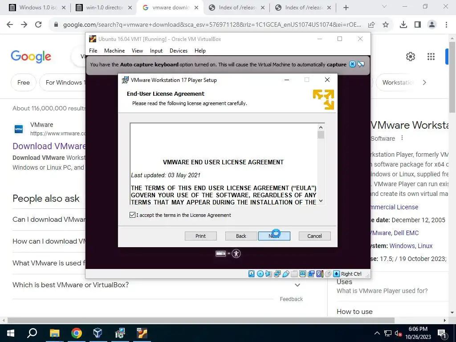Follow the Linux link in the knowledge panel
This screenshot has height=342, width=456.
click(x=425, y=246)
